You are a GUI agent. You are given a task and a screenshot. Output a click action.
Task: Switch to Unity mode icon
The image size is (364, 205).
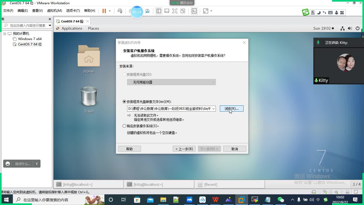(x=183, y=11)
